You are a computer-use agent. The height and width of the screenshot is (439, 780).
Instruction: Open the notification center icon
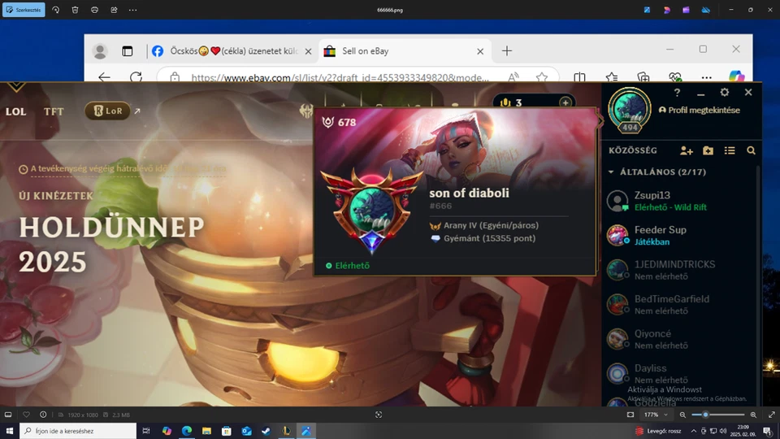[x=768, y=431]
